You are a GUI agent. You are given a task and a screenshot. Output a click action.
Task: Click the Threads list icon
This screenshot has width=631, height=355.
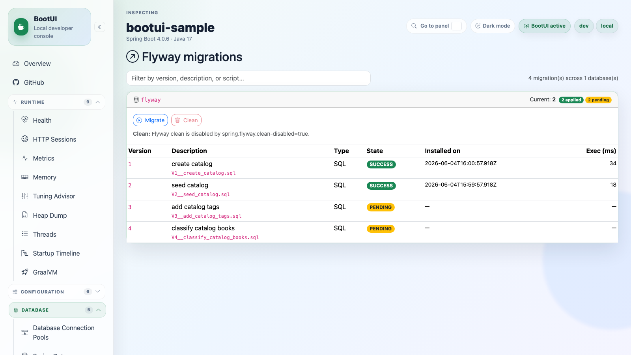[25, 234]
